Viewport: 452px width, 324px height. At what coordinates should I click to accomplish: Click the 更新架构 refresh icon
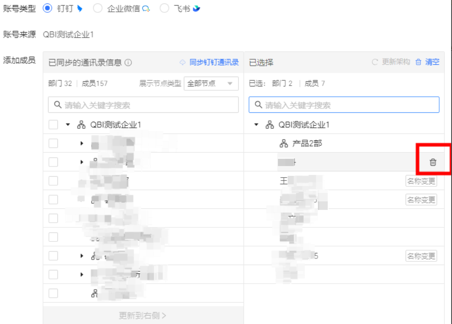[x=375, y=62]
